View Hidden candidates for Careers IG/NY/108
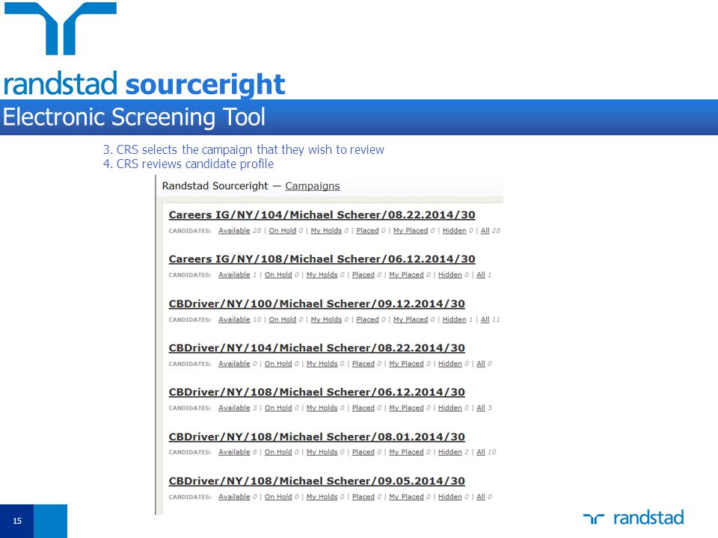 pos(450,275)
